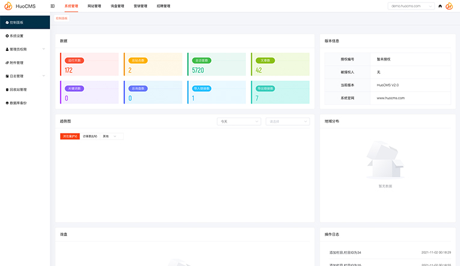Click the 附件管理 paperclip icon

[x=7, y=62]
